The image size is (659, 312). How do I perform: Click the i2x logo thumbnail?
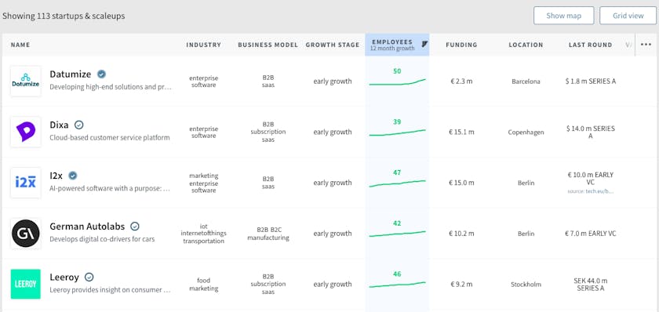tap(26, 183)
